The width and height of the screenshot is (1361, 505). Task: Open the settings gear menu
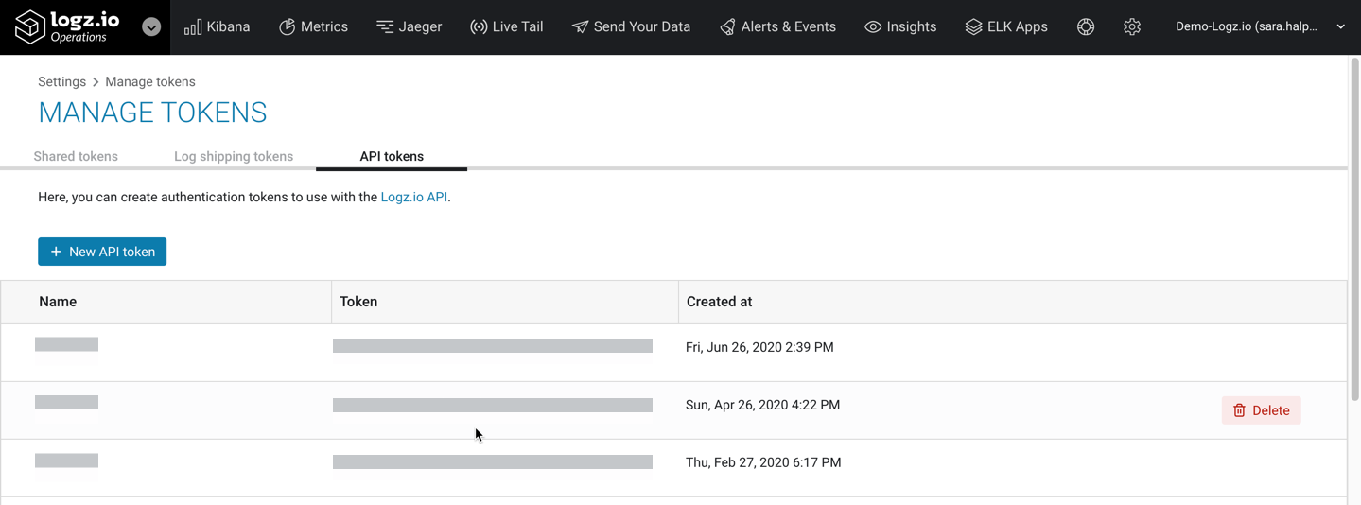[1132, 26]
